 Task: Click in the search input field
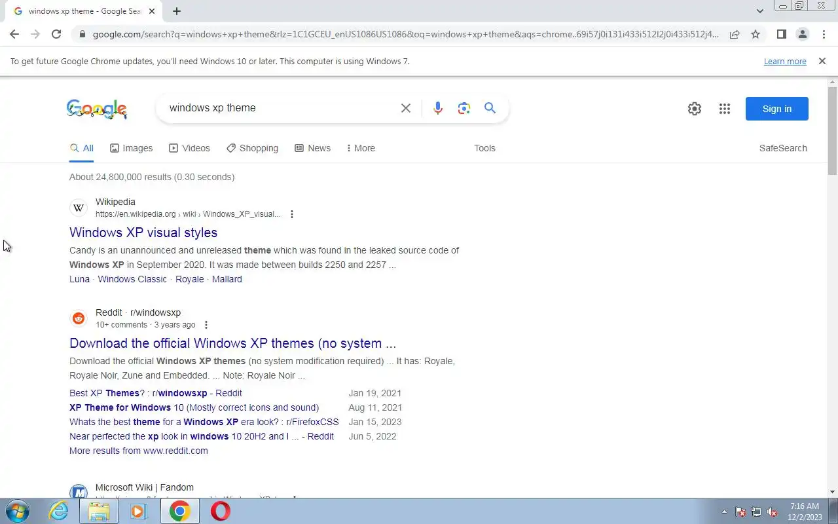click(x=278, y=108)
